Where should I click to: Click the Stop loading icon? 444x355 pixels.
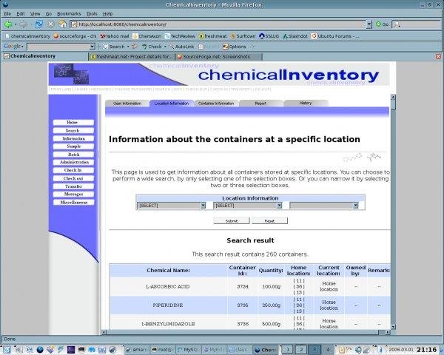pos(50,24)
